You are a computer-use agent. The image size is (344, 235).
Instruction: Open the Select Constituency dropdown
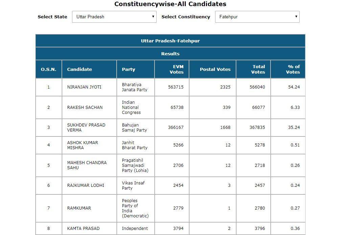[257, 17]
